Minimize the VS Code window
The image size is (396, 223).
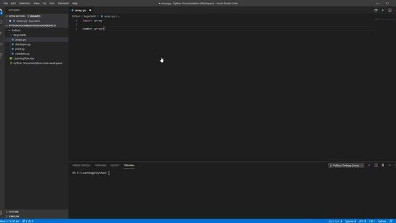[377, 3]
